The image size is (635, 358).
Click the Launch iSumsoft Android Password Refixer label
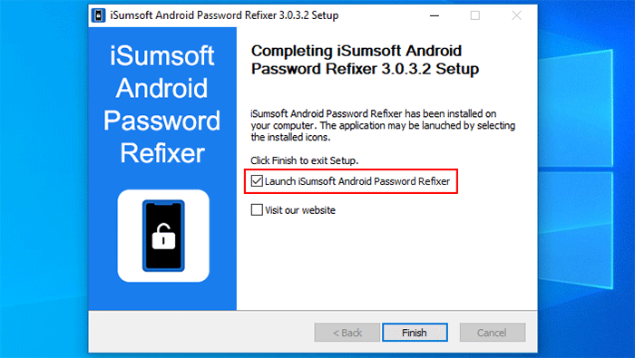357,181
